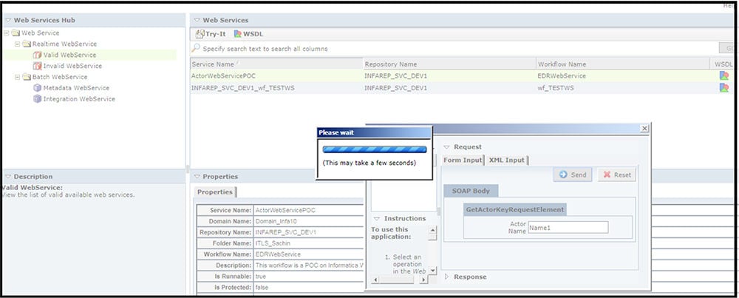
Task: Click the Please wait progress bar
Action: click(x=374, y=149)
